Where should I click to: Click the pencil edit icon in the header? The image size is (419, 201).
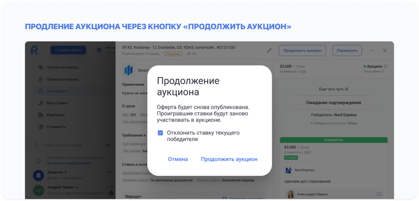coord(269,50)
